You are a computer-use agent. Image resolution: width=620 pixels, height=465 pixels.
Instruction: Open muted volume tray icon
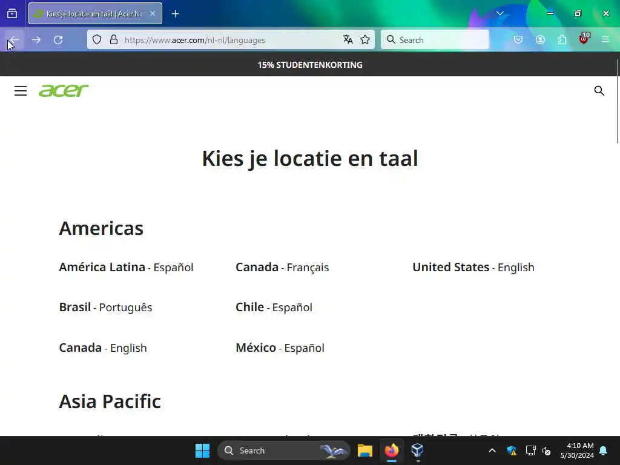click(547, 450)
